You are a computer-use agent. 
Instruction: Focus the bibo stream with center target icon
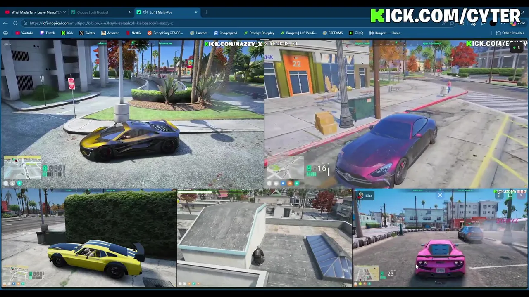440,195
